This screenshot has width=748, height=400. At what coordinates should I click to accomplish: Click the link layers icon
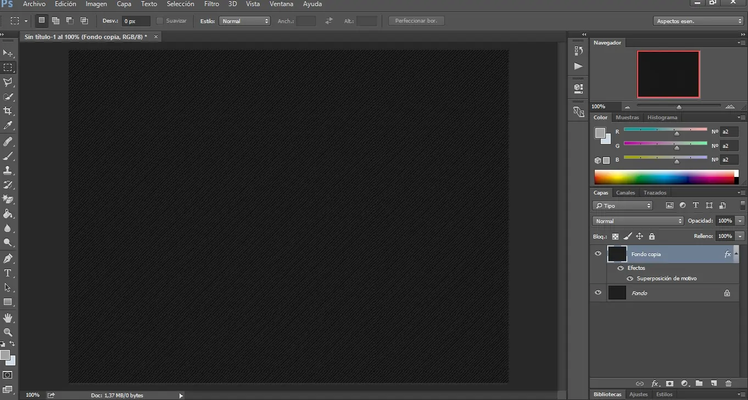point(640,384)
